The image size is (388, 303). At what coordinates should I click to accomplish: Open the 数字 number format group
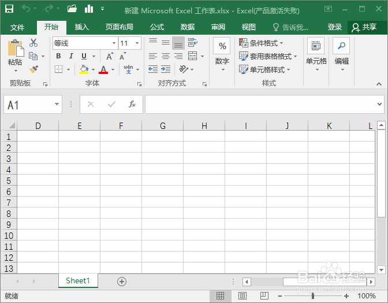click(222, 54)
